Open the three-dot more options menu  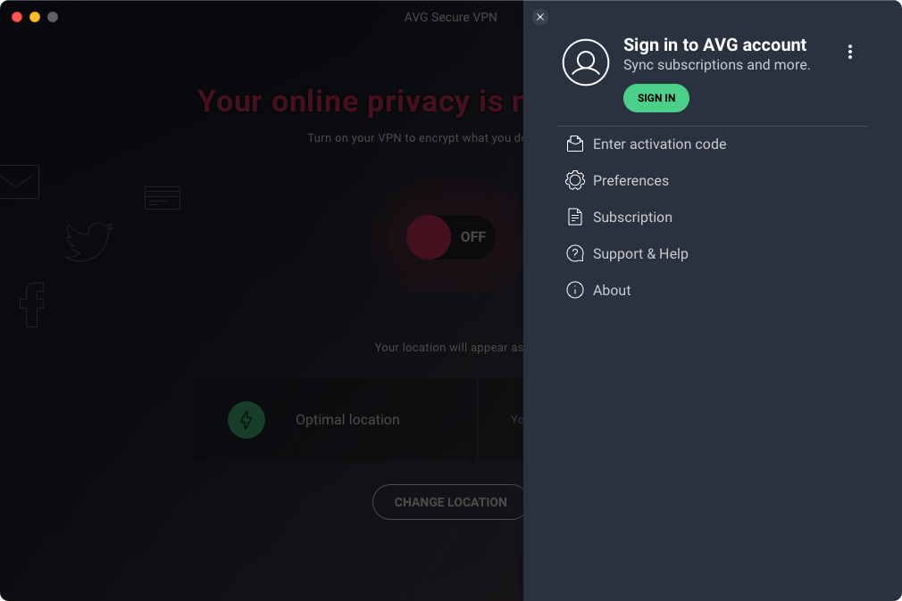coord(849,52)
